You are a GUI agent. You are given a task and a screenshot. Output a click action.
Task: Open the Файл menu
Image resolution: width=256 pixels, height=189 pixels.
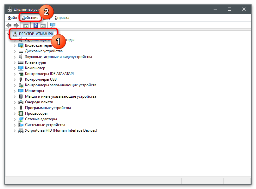click(13, 18)
